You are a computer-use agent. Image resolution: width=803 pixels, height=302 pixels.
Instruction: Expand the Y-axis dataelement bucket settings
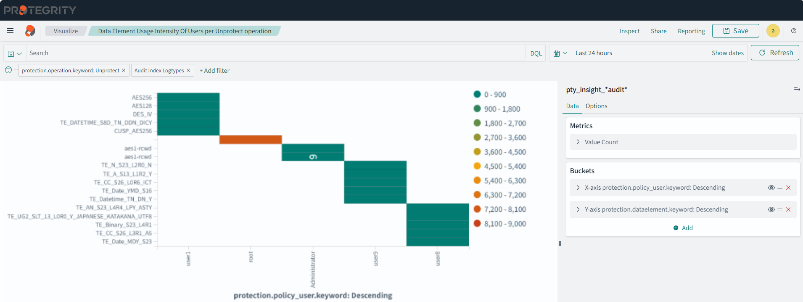click(x=578, y=209)
